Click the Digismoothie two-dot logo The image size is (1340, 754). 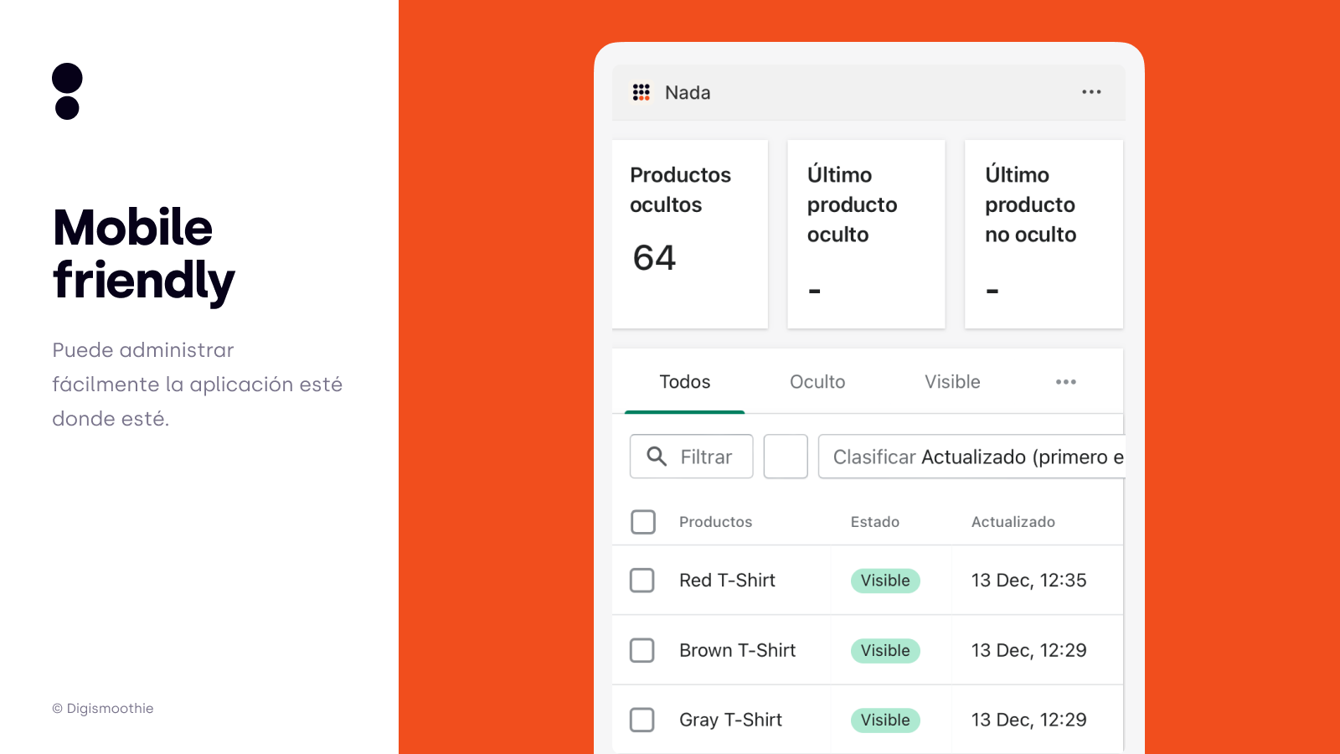click(x=67, y=91)
